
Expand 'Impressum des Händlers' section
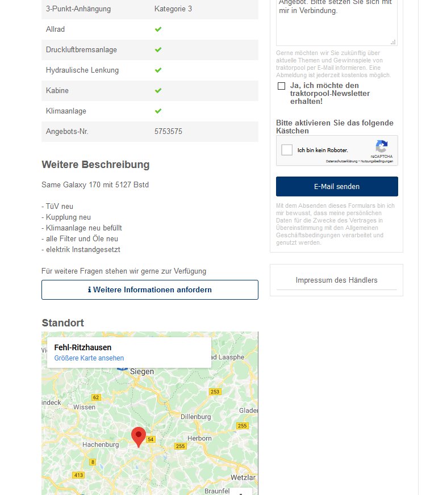click(336, 280)
